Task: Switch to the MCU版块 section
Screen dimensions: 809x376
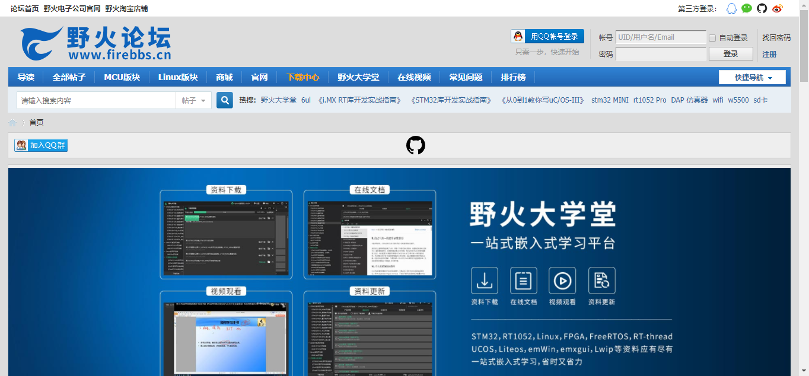Action: pyautogui.click(x=122, y=77)
